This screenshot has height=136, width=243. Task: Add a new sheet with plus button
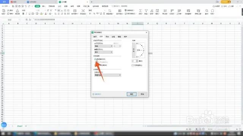(x=26, y=126)
